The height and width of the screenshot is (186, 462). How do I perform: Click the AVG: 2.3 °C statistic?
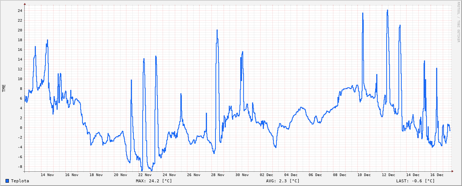[x=283, y=181]
